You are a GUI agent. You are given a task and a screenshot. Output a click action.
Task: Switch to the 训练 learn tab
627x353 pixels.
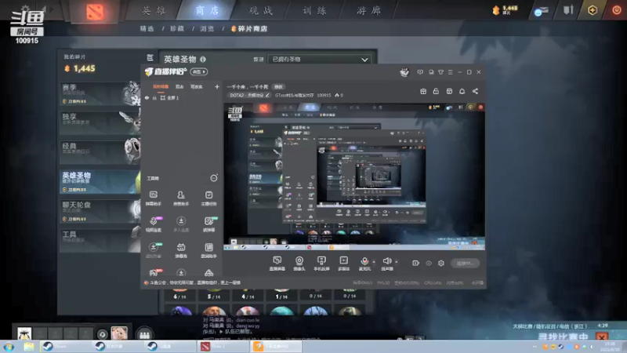click(x=315, y=10)
